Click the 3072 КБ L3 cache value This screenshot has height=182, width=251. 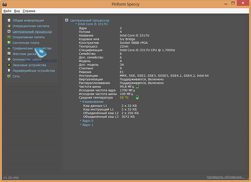click(x=128, y=117)
